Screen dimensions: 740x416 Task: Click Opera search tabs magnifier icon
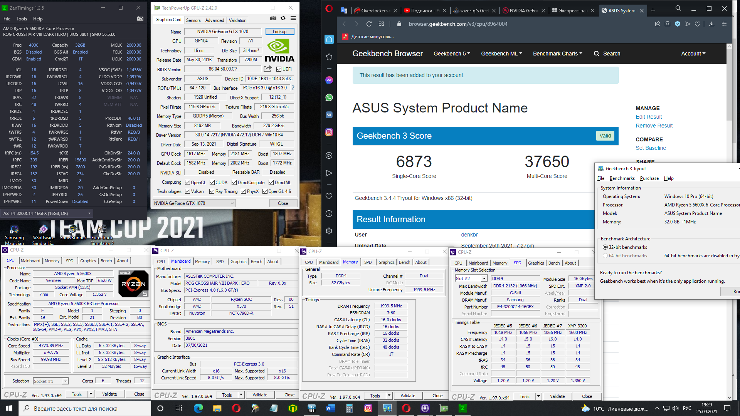click(x=678, y=8)
